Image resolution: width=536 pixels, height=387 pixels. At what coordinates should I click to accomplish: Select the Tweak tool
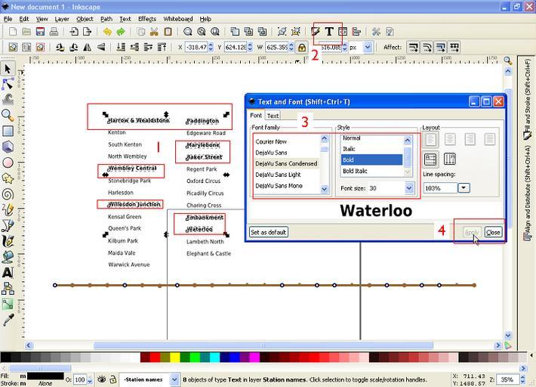click(x=8, y=100)
